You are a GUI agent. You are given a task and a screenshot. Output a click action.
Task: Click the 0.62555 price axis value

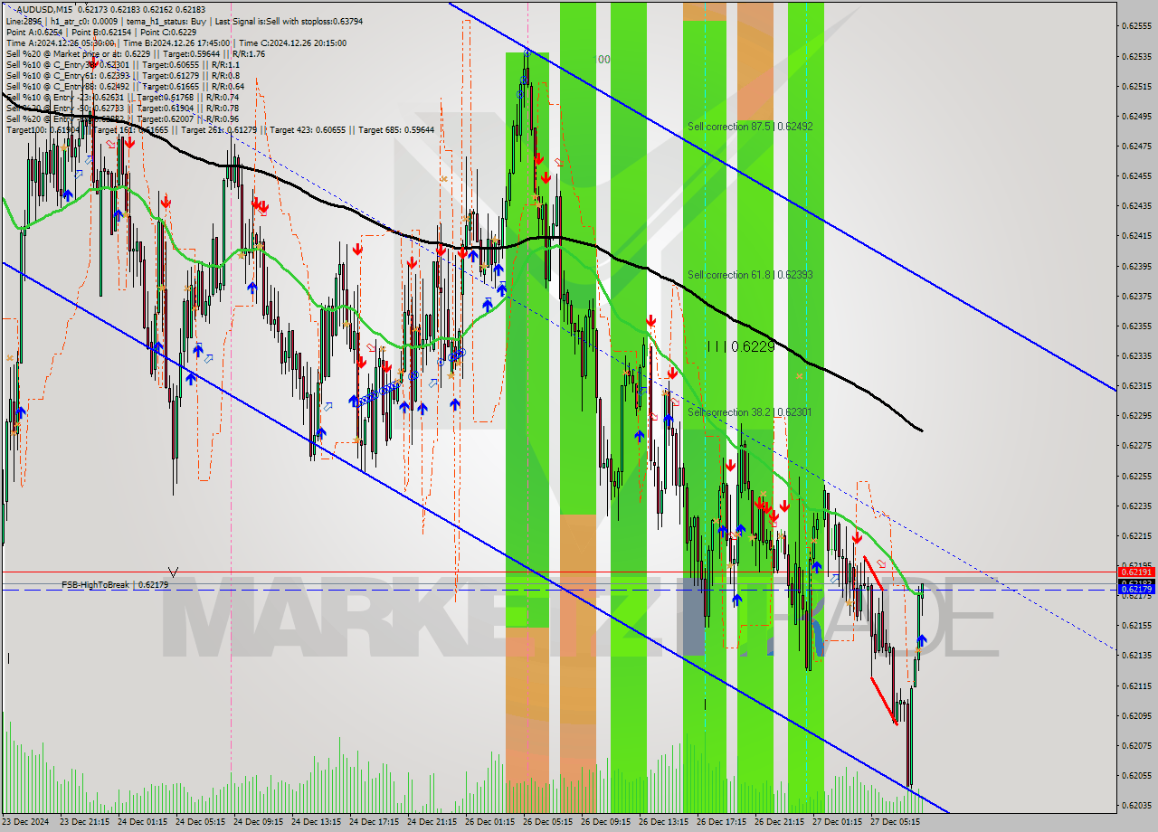coord(1136,26)
